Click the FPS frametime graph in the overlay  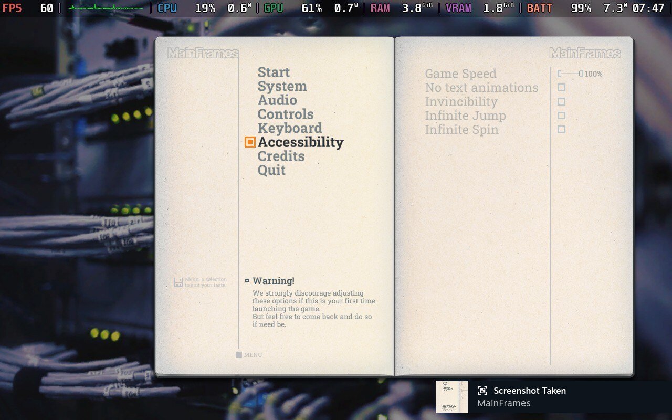pos(106,8)
